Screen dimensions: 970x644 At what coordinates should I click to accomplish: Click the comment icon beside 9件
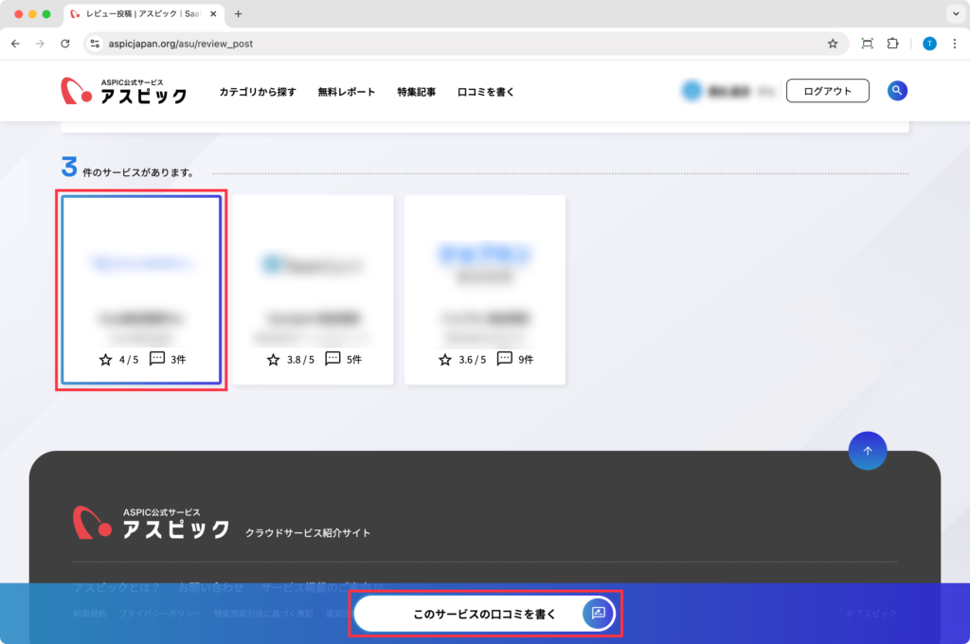point(505,359)
